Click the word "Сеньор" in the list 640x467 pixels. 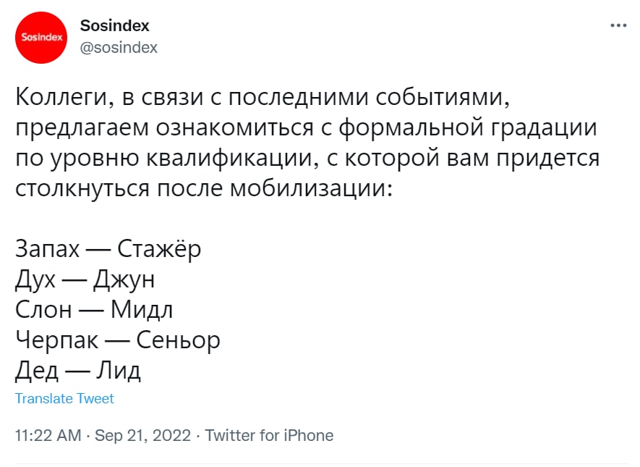click(x=178, y=340)
